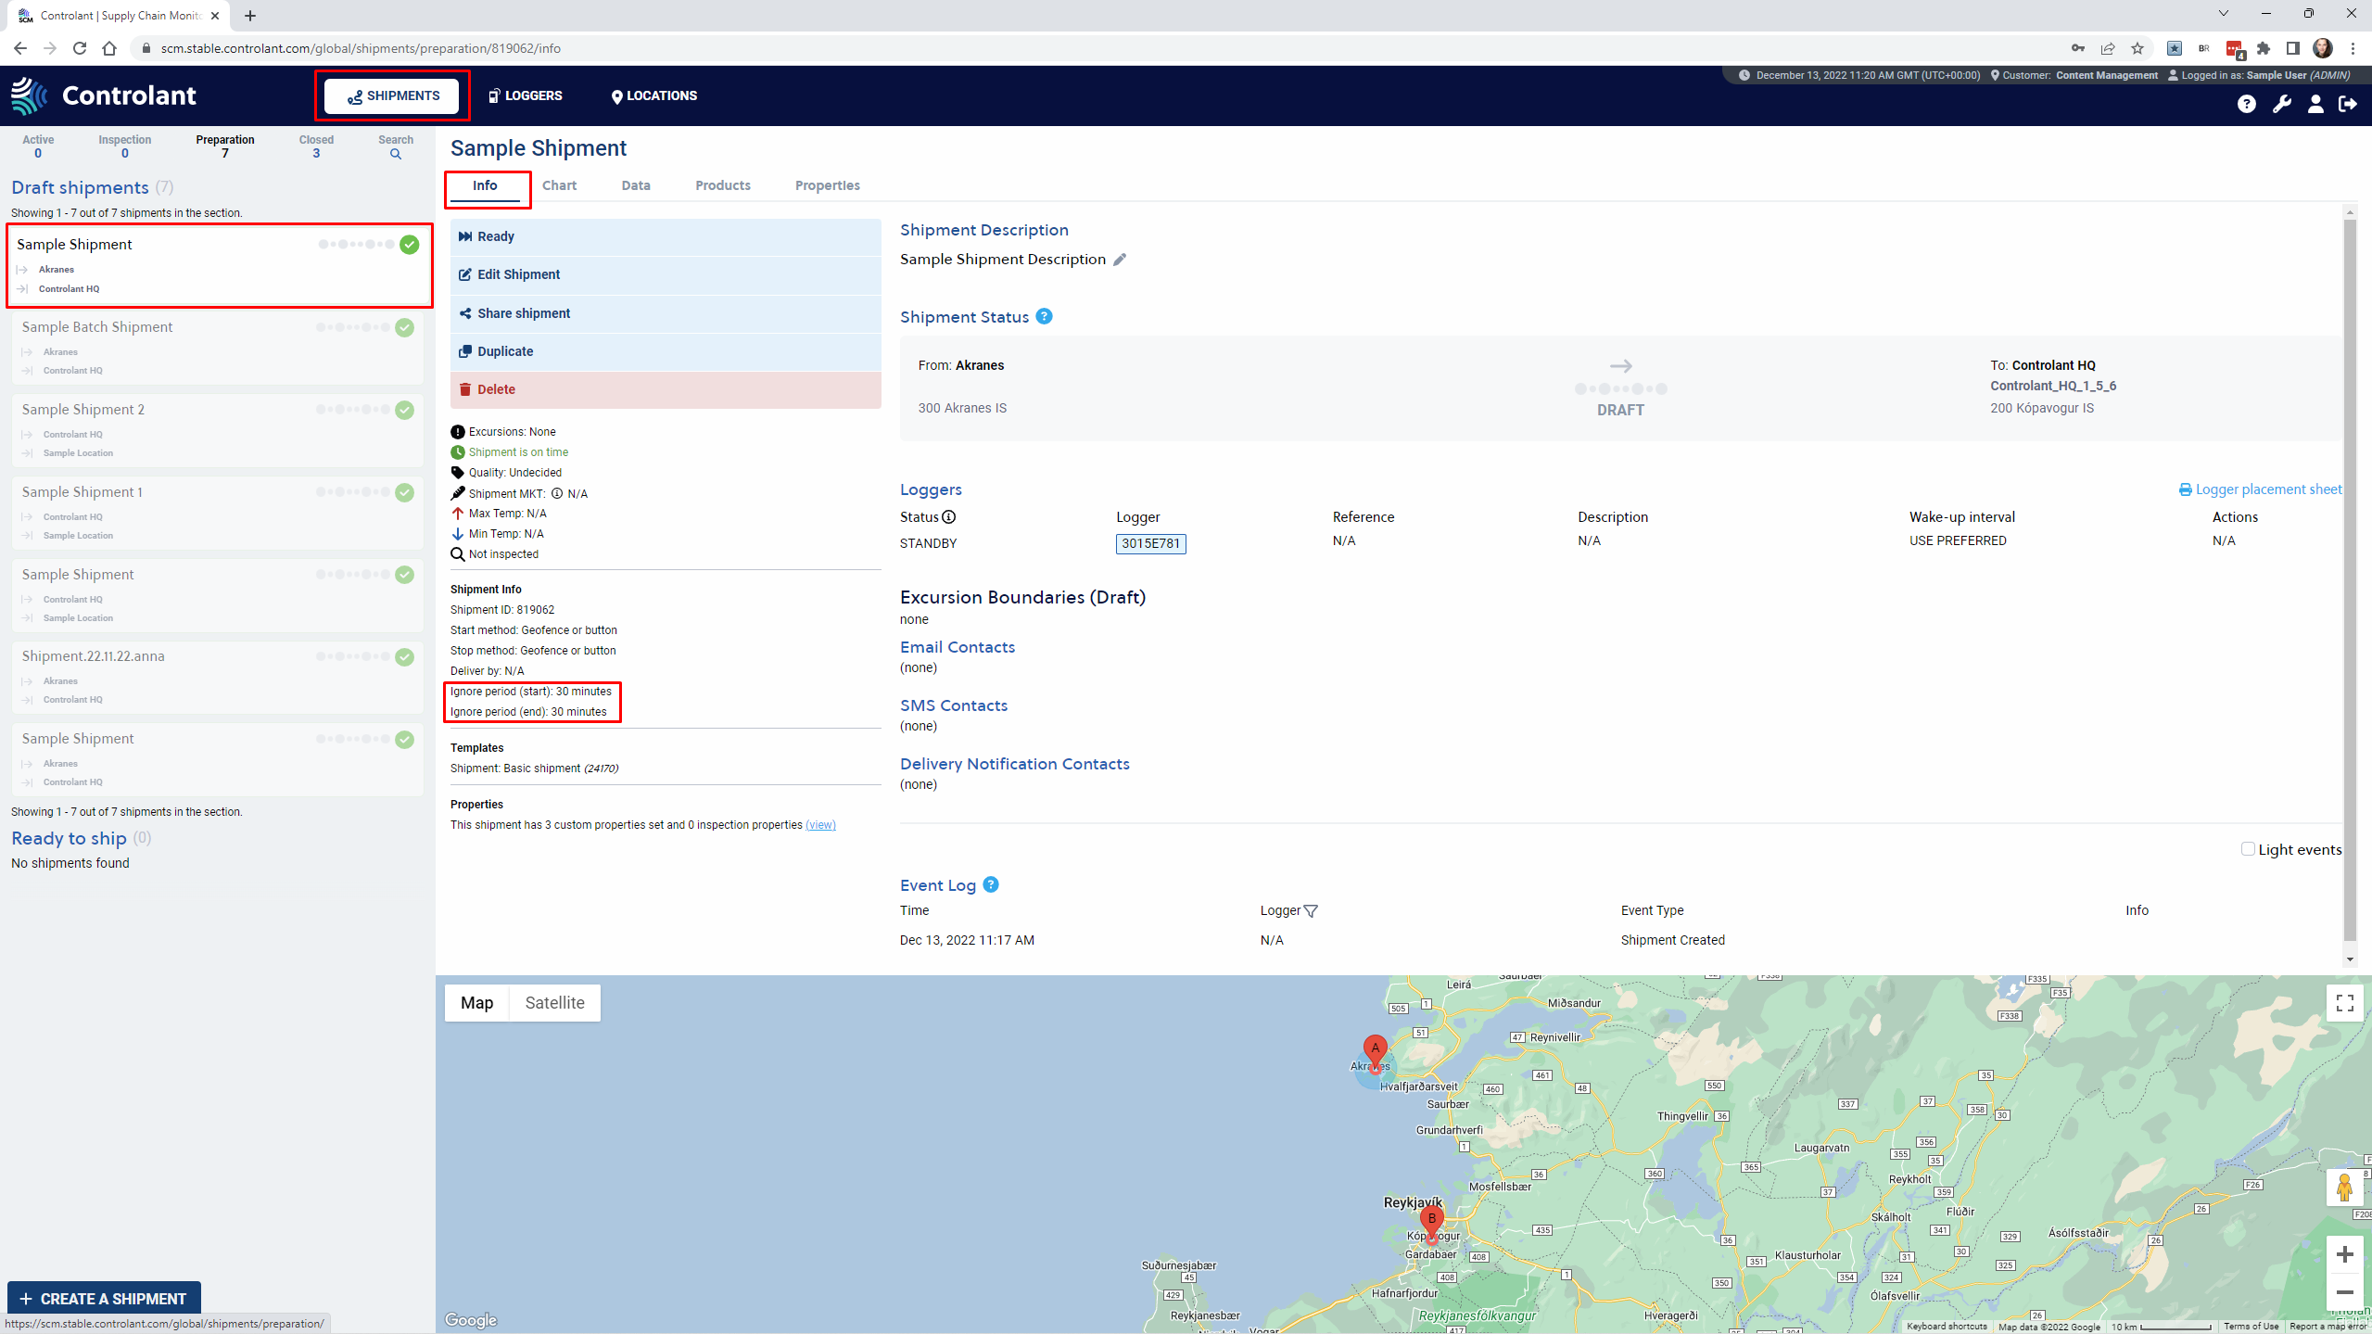Click Report a map error link
This screenshot has width=2372, height=1334.
(x=2328, y=1327)
